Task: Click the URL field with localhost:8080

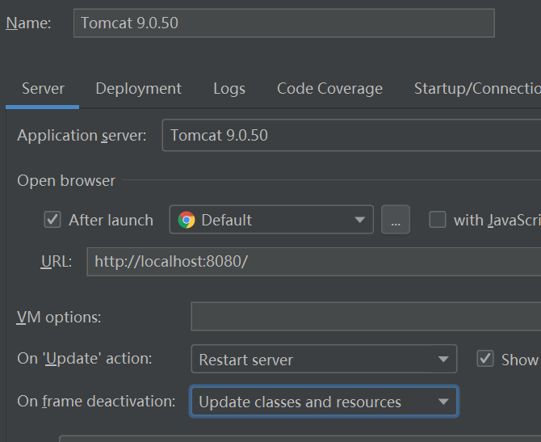Action: (x=314, y=262)
